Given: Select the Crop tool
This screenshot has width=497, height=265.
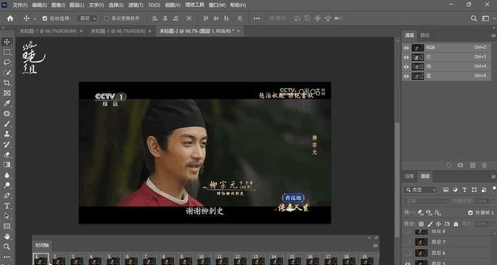Looking at the screenshot, I should [x=7, y=83].
